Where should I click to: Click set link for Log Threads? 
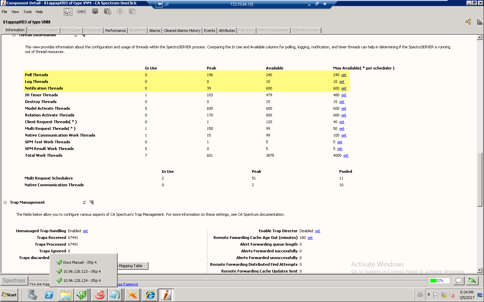(x=342, y=82)
